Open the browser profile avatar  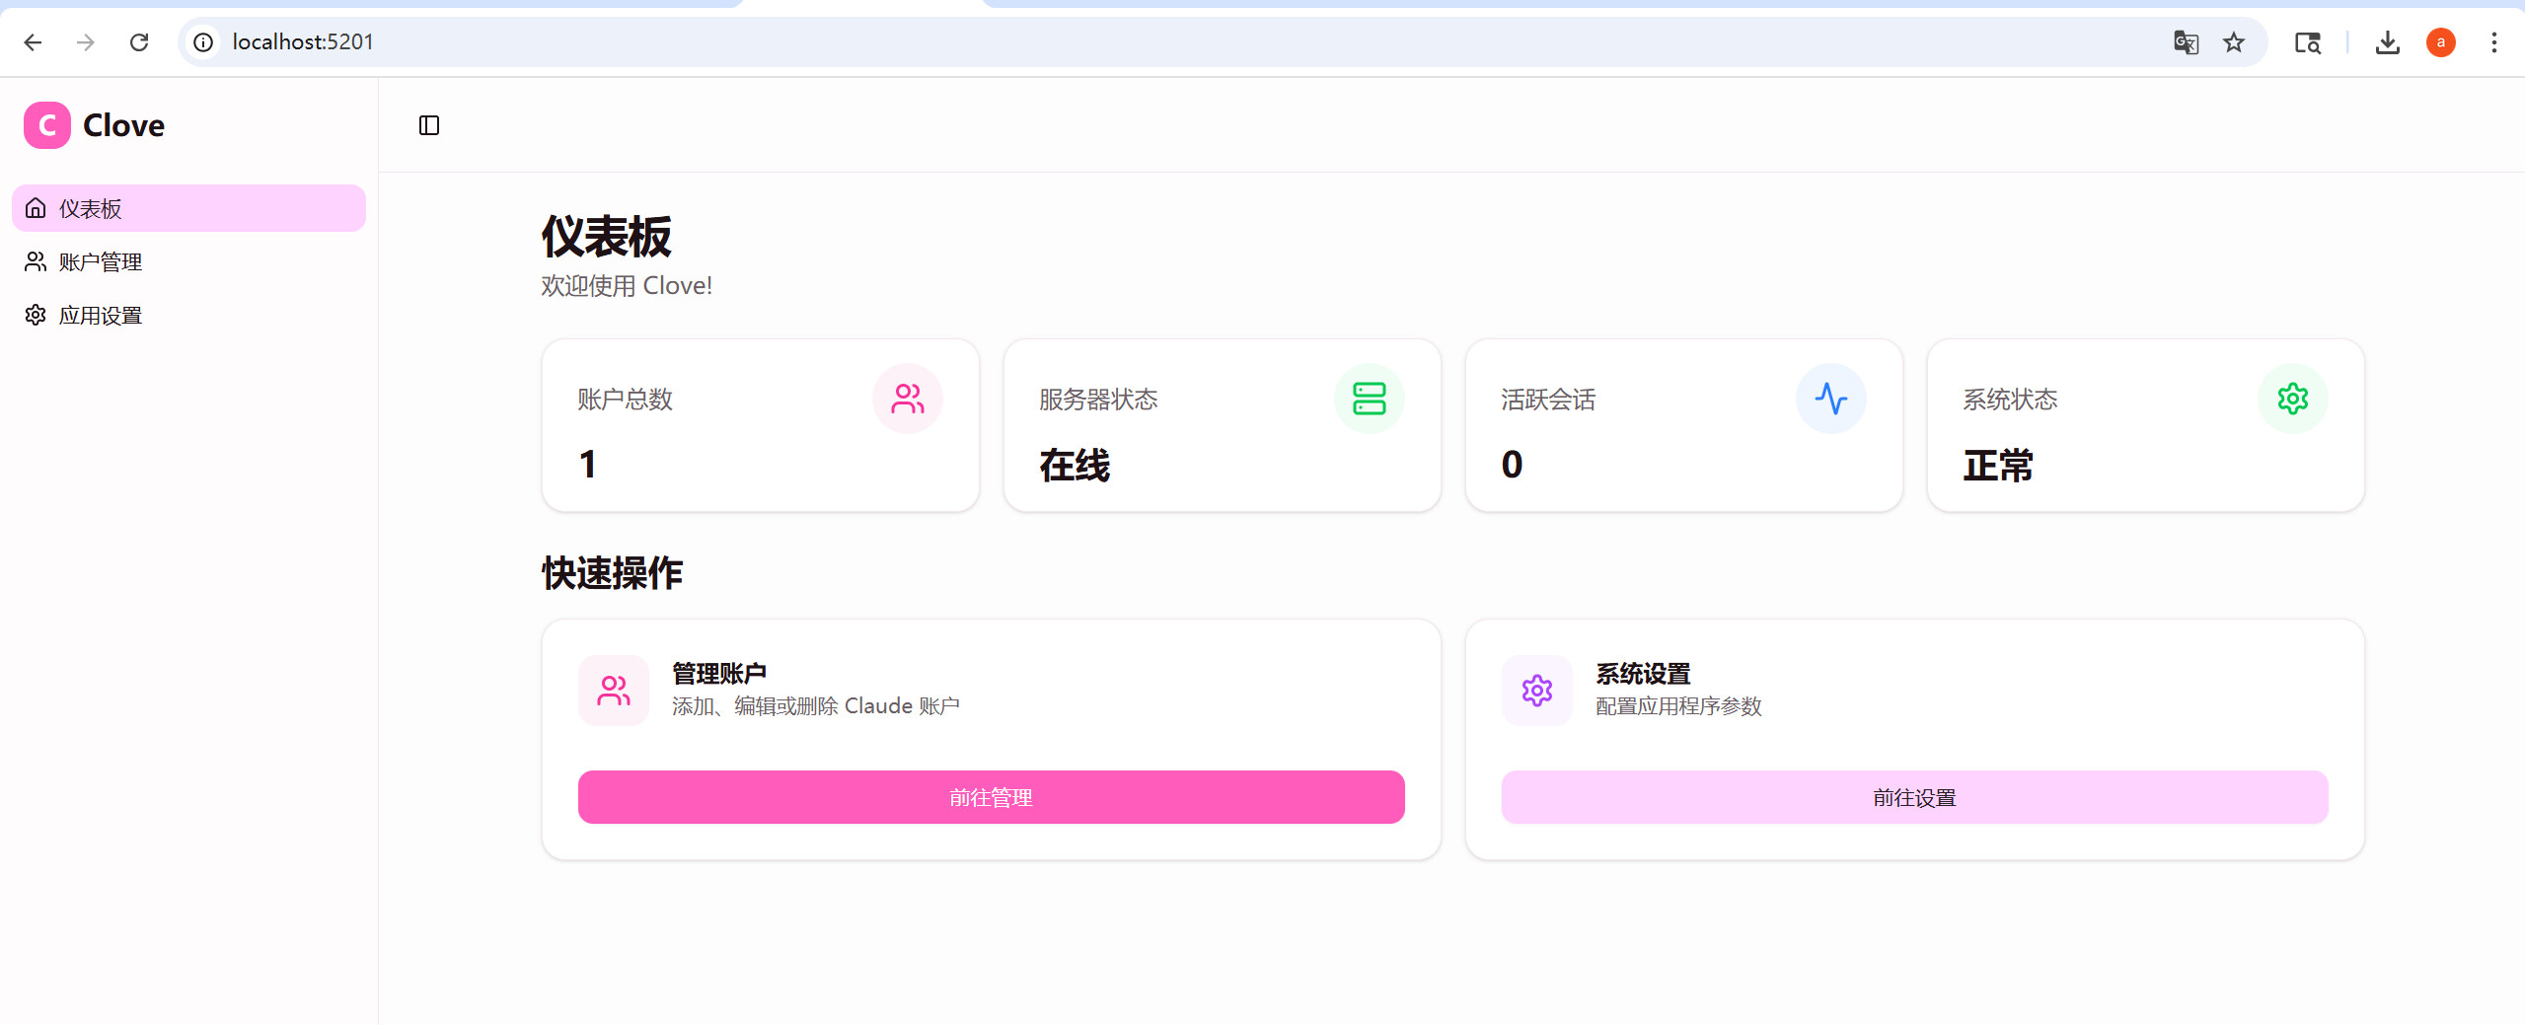coord(2441,42)
